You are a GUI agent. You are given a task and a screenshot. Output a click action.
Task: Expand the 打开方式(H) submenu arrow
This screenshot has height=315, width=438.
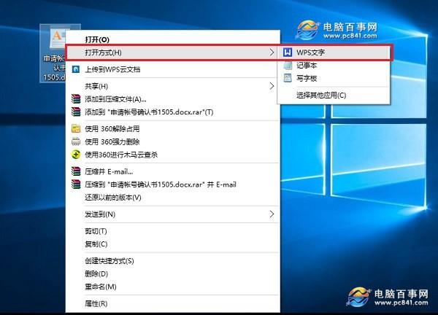[x=272, y=52]
